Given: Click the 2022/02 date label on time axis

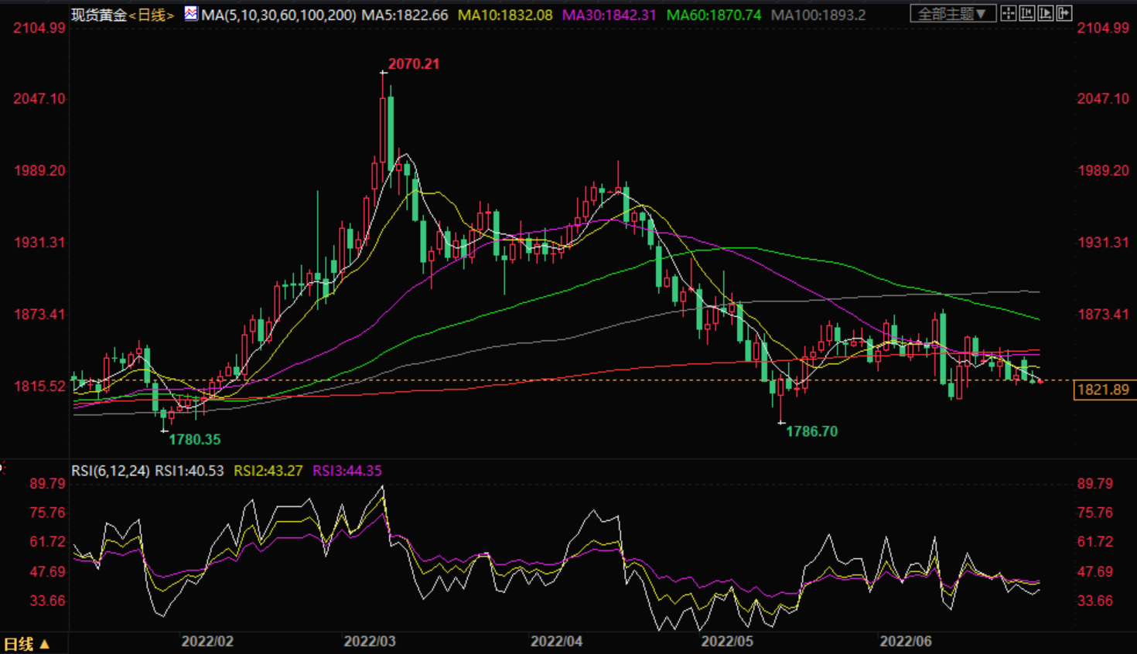Looking at the screenshot, I should pyautogui.click(x=207, y=642).
